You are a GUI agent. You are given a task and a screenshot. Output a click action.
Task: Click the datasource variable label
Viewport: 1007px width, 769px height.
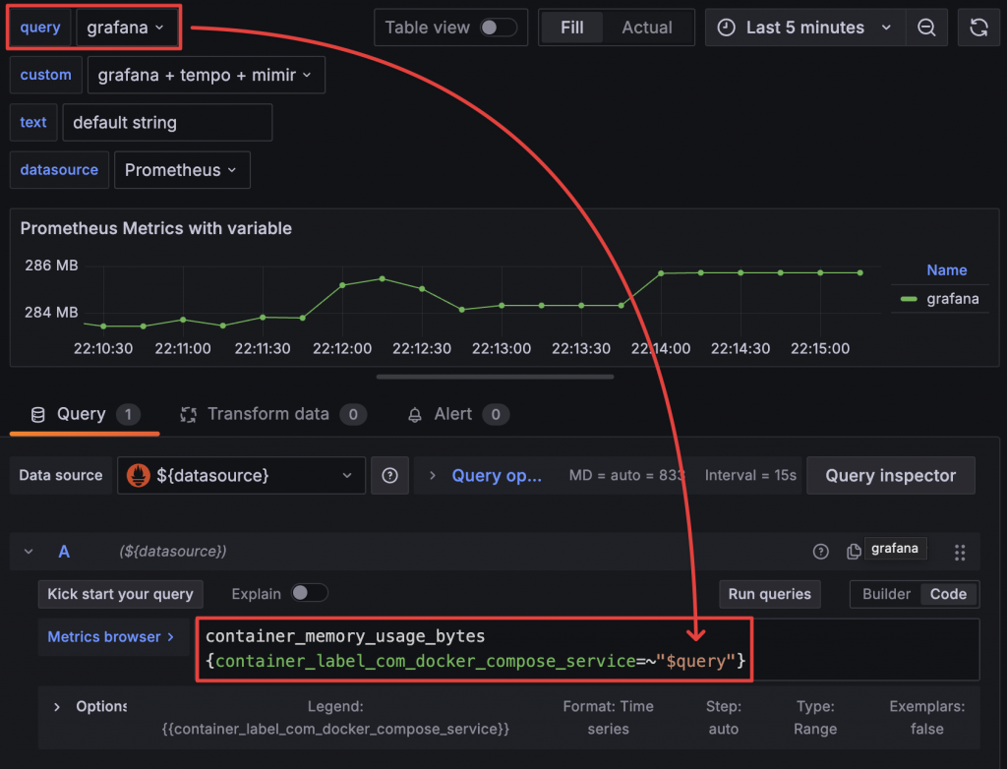click(x=59, y=170)
